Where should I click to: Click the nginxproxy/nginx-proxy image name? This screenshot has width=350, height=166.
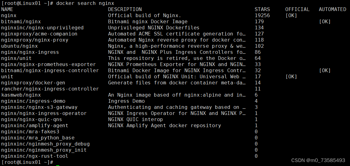point(35,40)
